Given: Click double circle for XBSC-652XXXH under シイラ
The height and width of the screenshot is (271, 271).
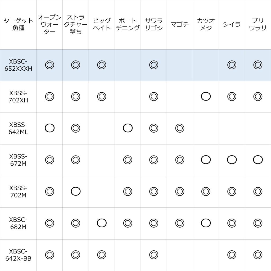Looking at the screenshot, I should click(x=232, y=65).
